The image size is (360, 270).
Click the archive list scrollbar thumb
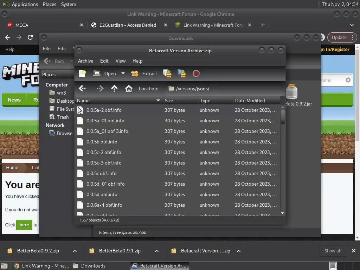(283, 117)
